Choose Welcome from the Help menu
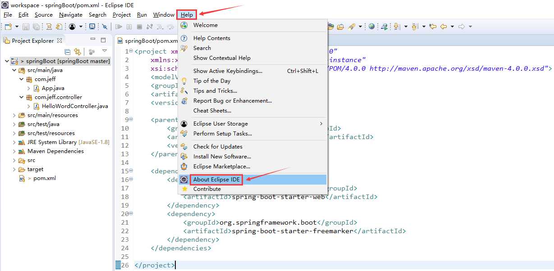The width and height of the screenshot is (554, 271). coord(252,25)
